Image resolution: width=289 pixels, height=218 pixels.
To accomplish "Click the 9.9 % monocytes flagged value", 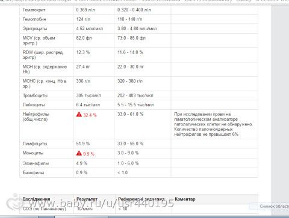I will pos(89,154).
